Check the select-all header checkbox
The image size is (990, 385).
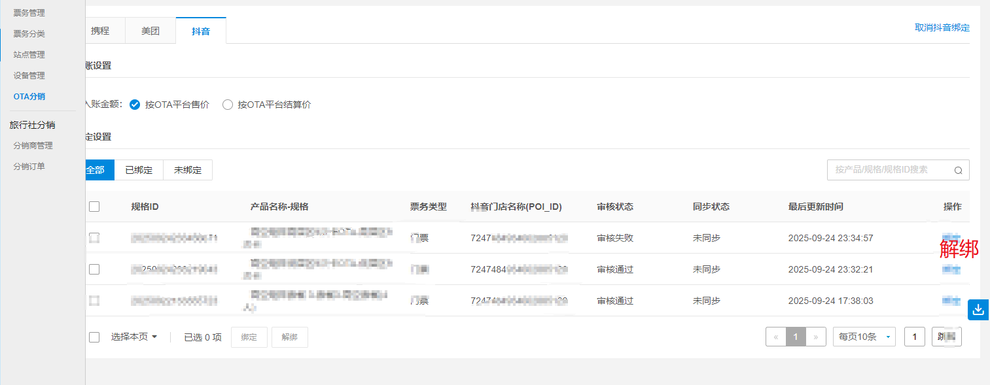(94, 207)
